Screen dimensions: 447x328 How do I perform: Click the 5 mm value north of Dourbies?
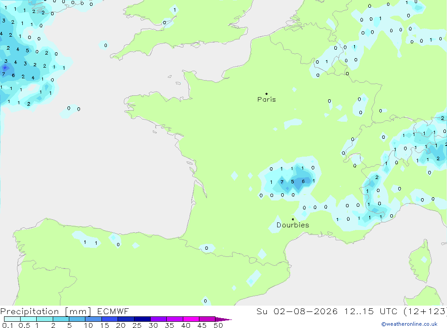click(x=292, y=182)
